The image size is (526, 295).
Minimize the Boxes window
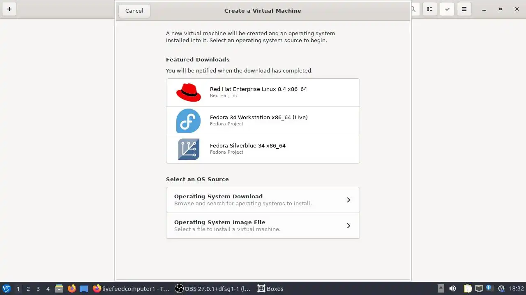click(484, 9)
